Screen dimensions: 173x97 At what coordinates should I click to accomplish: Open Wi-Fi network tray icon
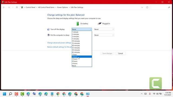pos(154,94)
